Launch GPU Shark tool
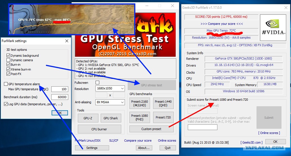 (x=111, y=118)
